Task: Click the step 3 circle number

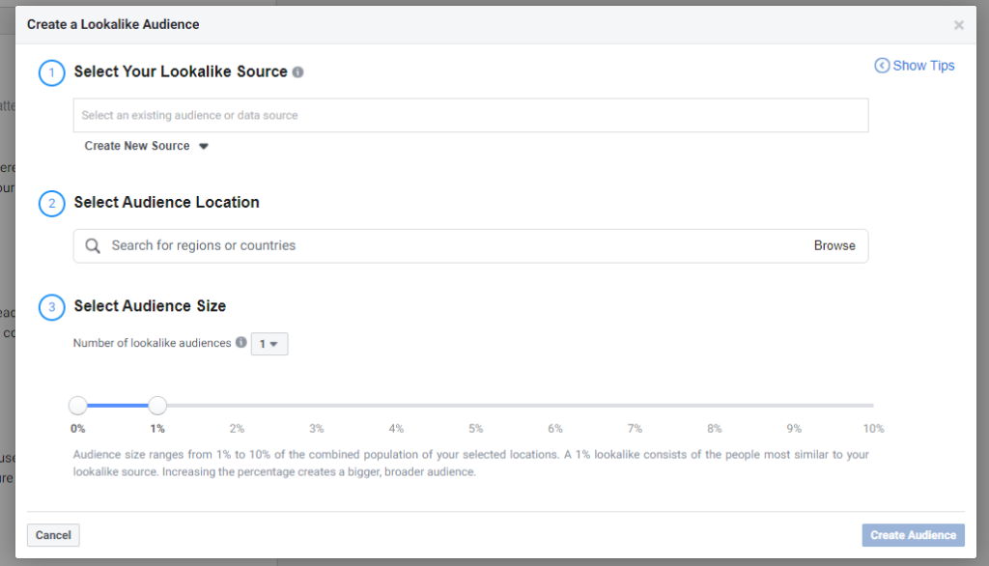Action: click(x=51, y=307)
